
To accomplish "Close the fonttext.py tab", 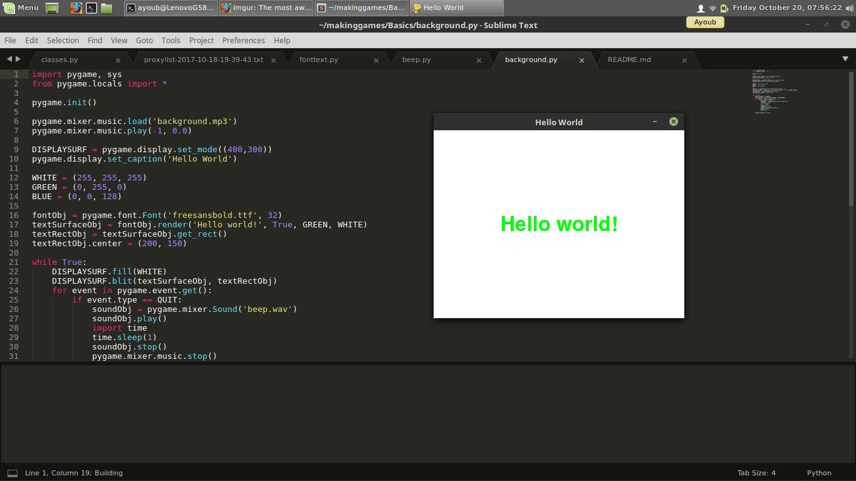I will (376, 60).
